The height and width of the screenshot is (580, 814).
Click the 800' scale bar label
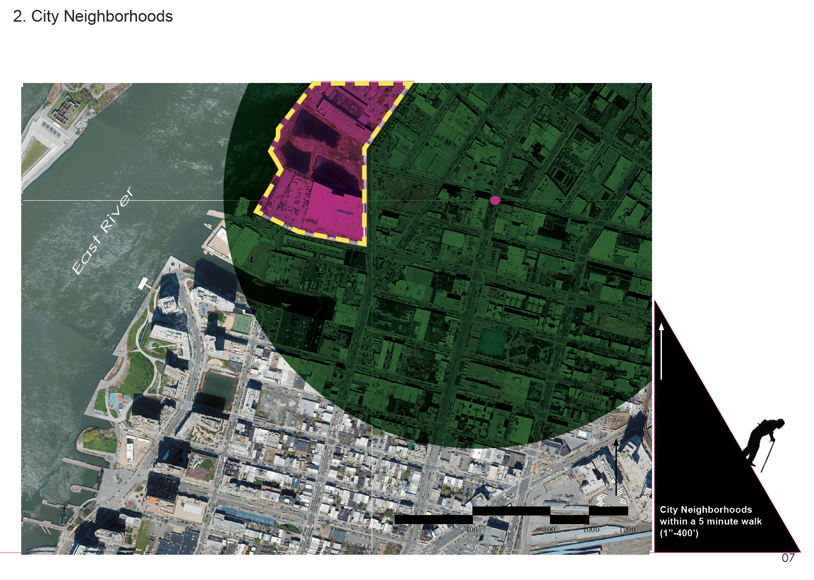[549, 529]
